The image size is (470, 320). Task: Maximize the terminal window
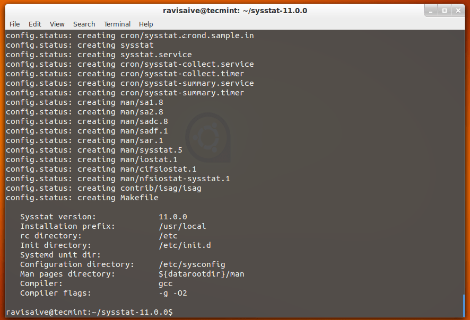(444, 10)
